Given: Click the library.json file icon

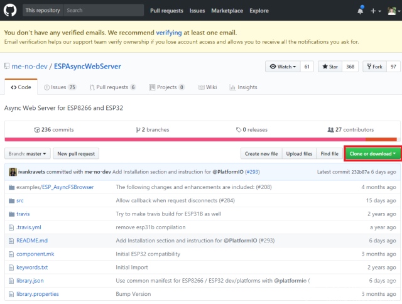Looking at the screenshot, I should (x=11, y=281).
